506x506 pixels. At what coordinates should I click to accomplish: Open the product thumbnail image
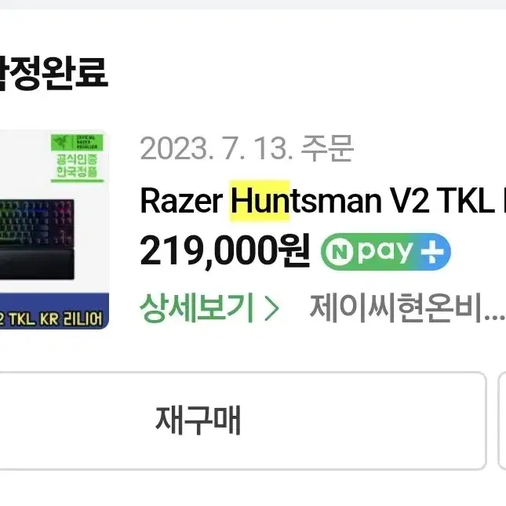pos(54,229)
